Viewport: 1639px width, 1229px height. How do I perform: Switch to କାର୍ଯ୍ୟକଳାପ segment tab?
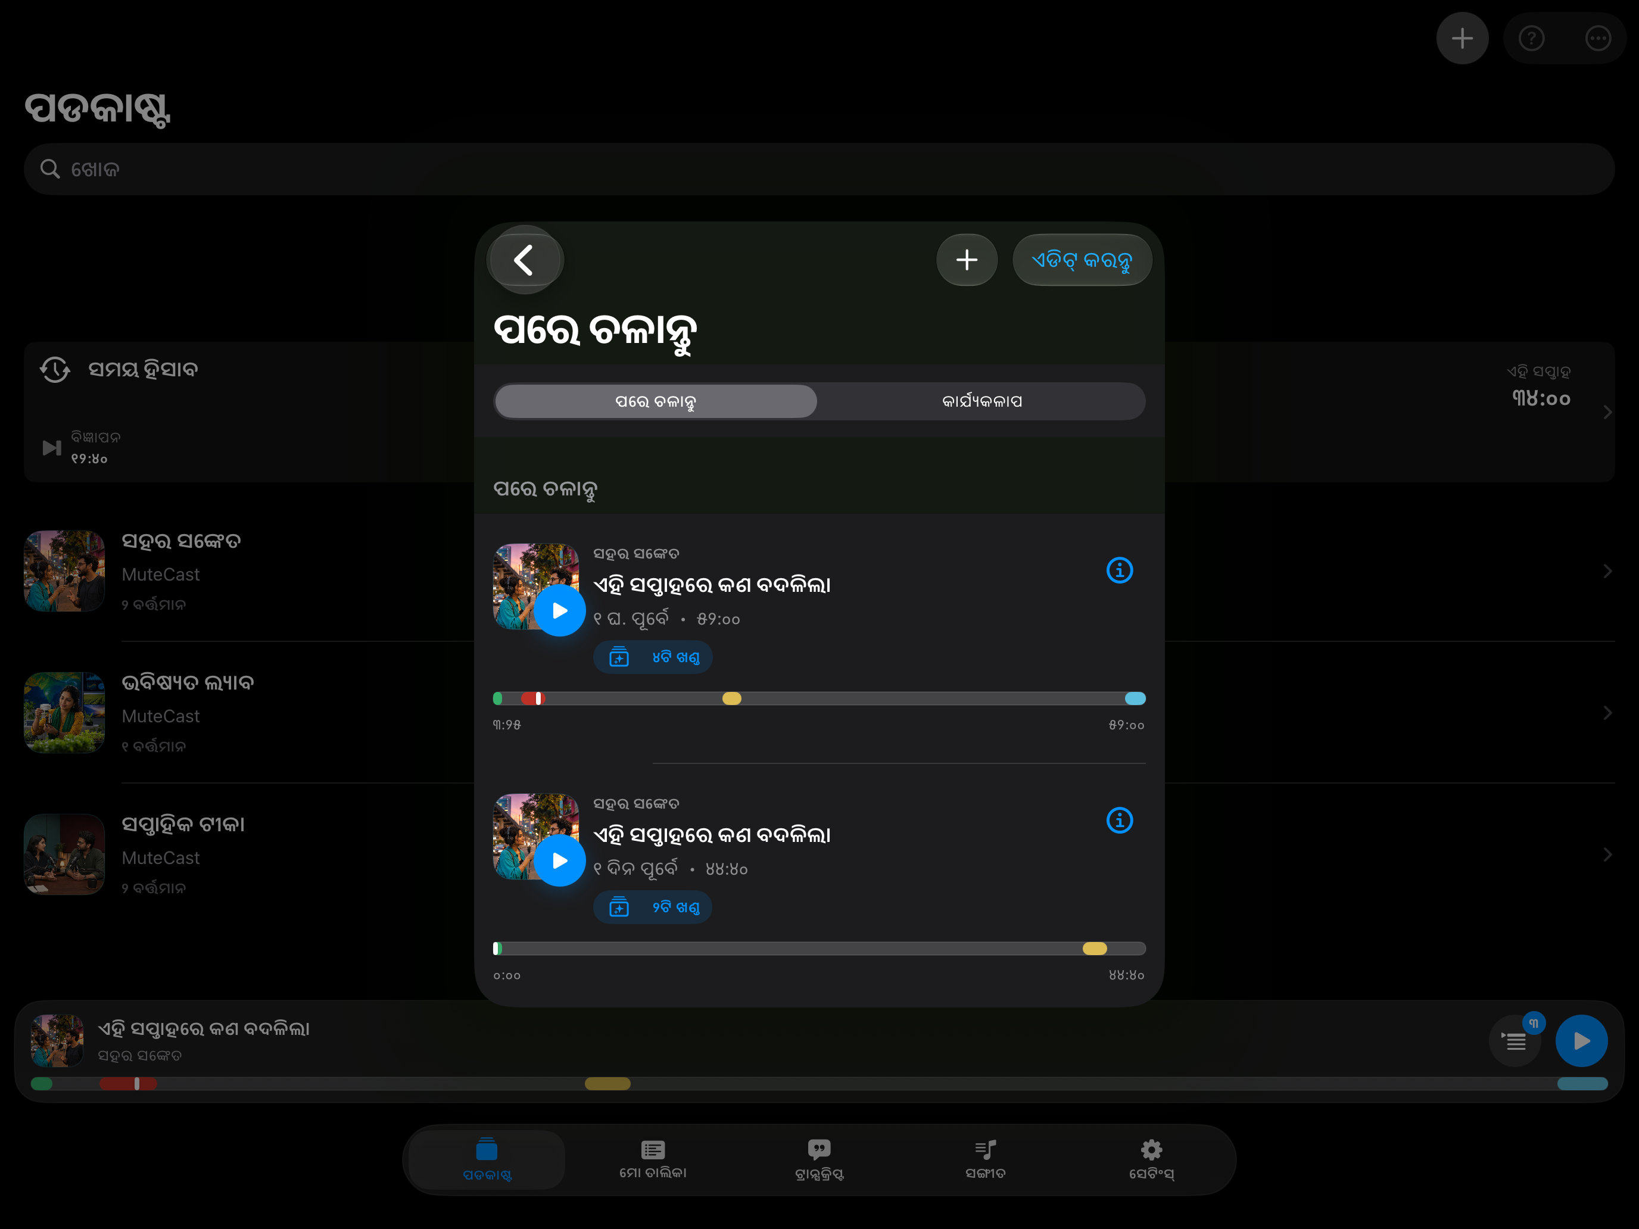click(x=981, y=401)
